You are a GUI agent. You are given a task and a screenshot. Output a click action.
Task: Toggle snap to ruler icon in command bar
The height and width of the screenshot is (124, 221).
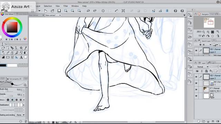click(153, 11)
